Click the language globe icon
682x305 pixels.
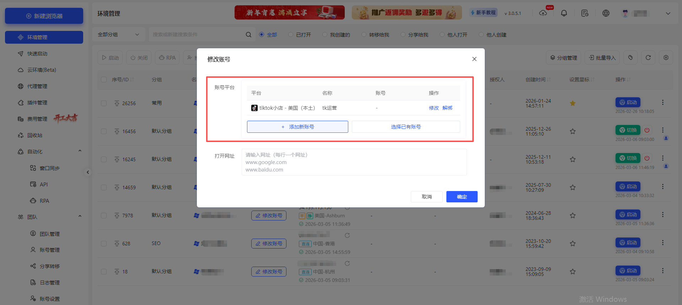(606, 13)
